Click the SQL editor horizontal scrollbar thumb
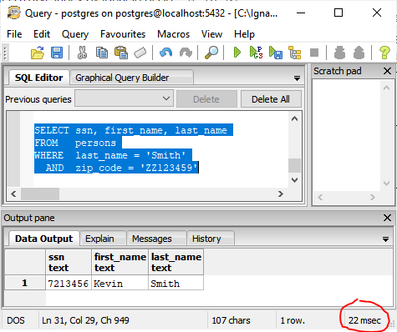Viewport: 397px width, 332px height. coord(40,194)
